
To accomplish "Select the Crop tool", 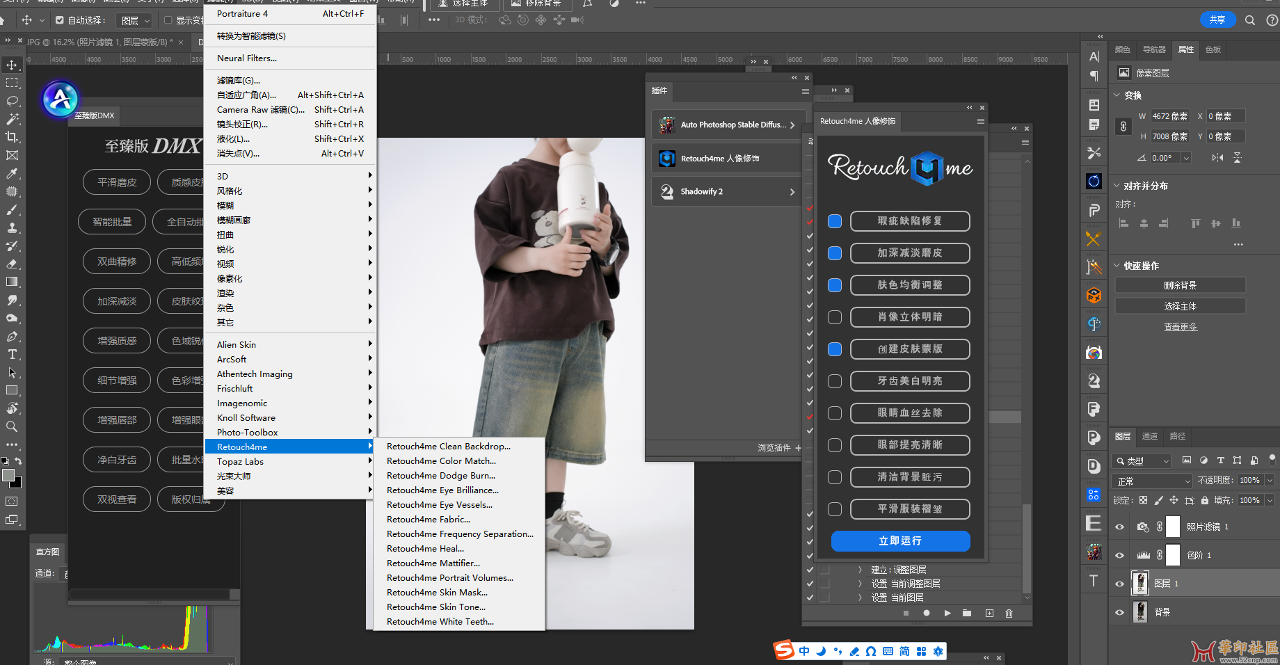I will pyautogui.click(x=12, y=137).
